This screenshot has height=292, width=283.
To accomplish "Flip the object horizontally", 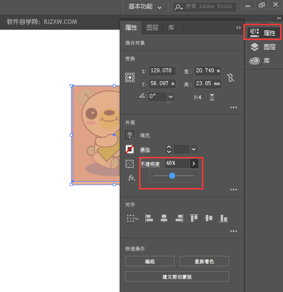I will (x=197, y=97).
